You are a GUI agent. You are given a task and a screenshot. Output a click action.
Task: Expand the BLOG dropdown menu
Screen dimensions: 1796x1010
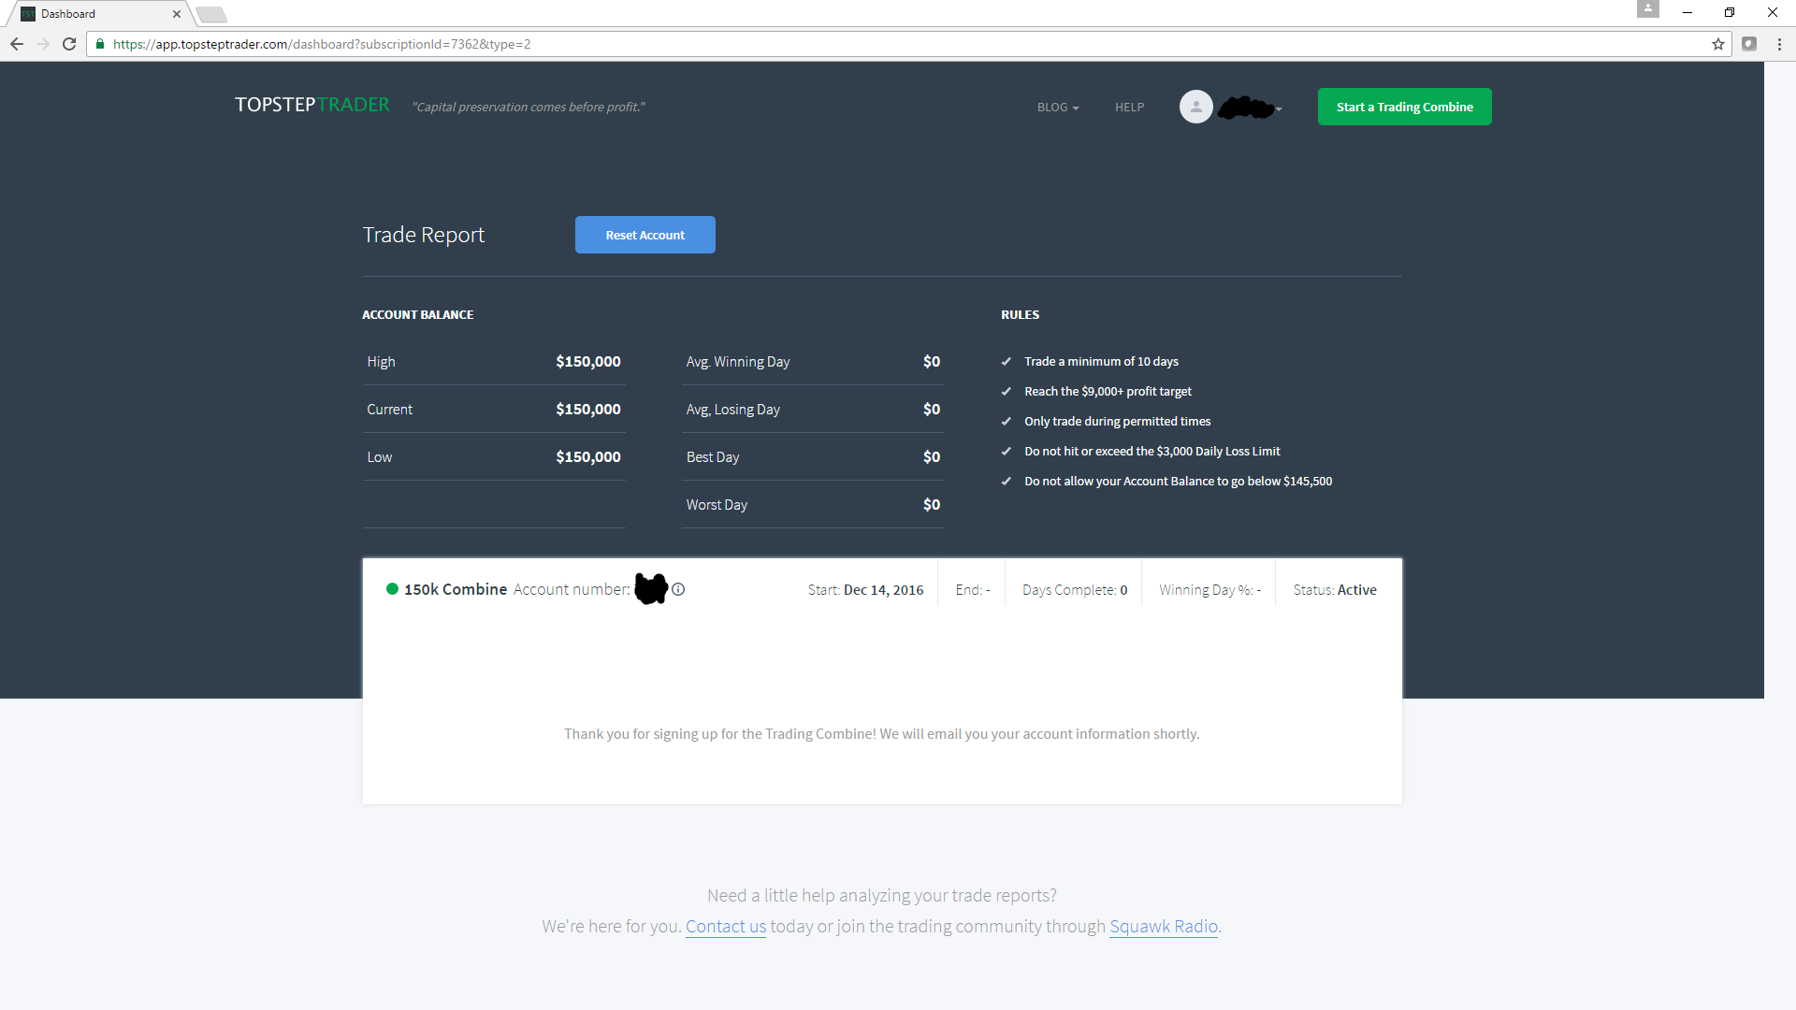pyautogui.click(x=1058, y=108)
